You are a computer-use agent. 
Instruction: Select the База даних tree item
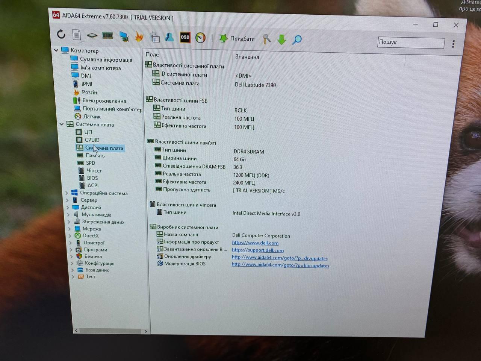click(97, 270)
